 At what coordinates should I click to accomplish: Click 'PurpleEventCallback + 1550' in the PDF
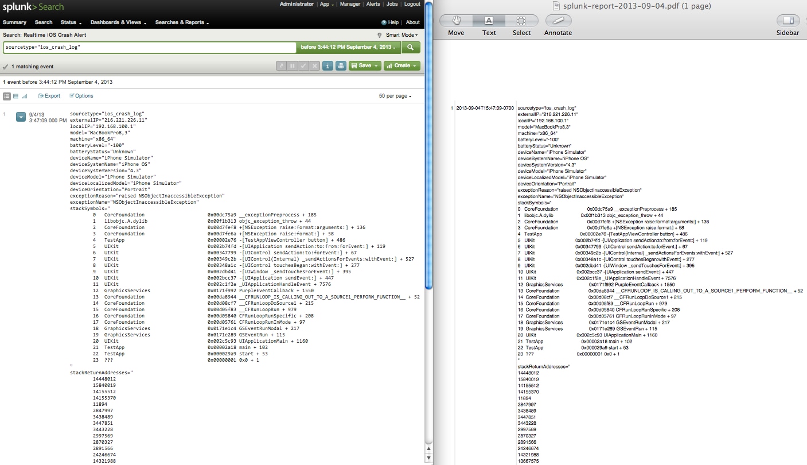click(x=642, y=285)
